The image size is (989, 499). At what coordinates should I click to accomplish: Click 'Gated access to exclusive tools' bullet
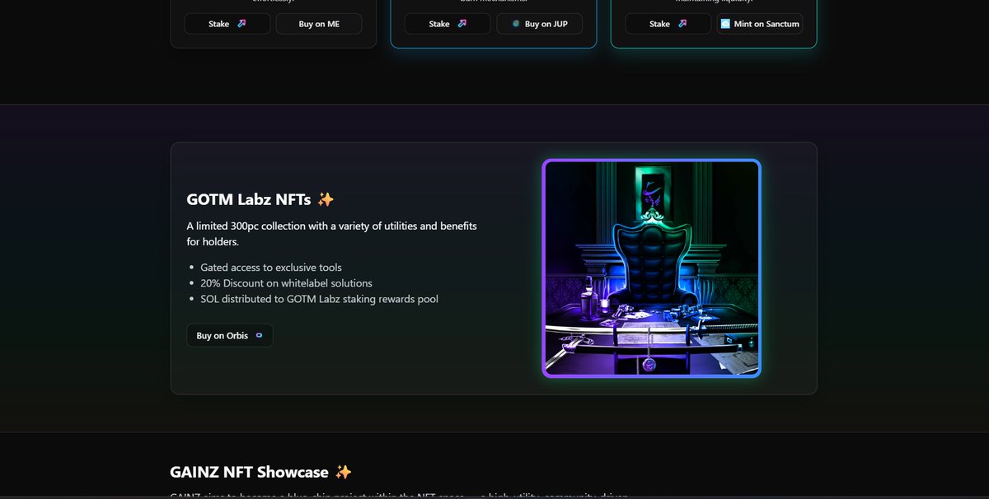coord(271,268)
